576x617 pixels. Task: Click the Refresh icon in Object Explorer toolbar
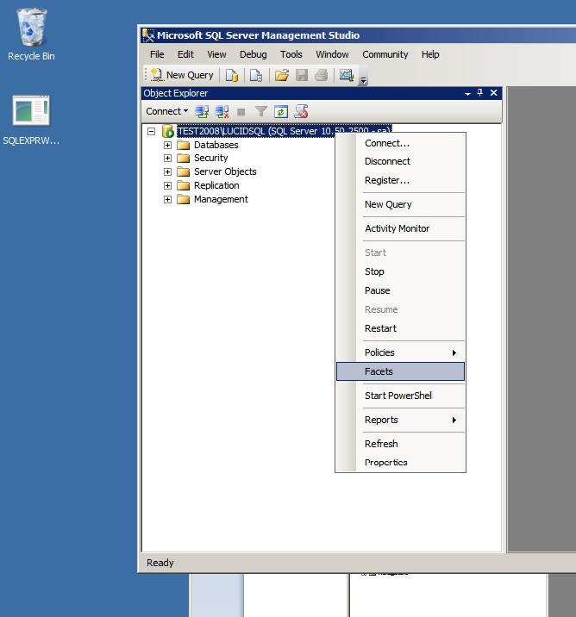coord(281,112)
